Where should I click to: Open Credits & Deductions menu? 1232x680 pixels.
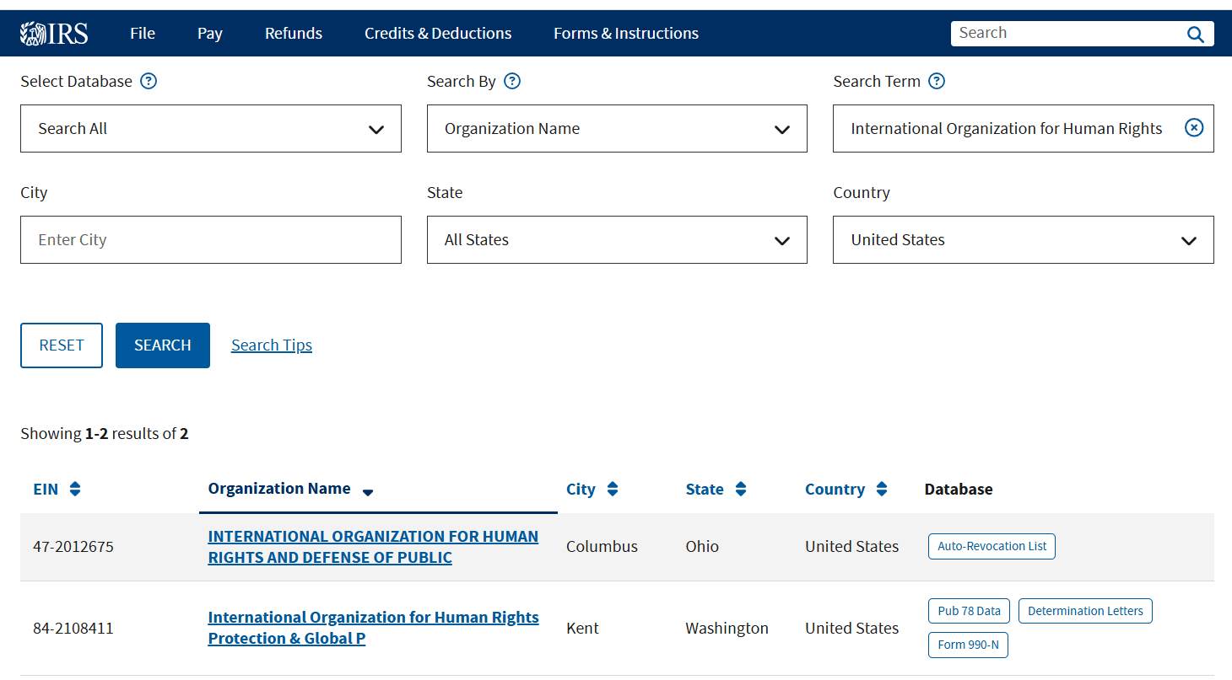(x=438, y=34)
